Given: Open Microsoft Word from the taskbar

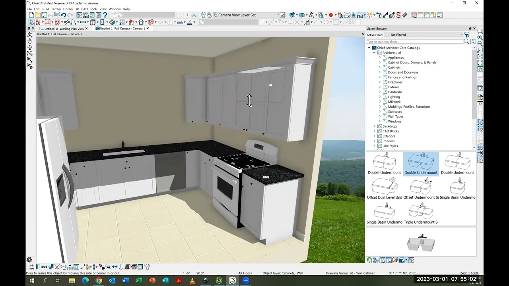Looking at the screenshot, I should pos(125,280).
